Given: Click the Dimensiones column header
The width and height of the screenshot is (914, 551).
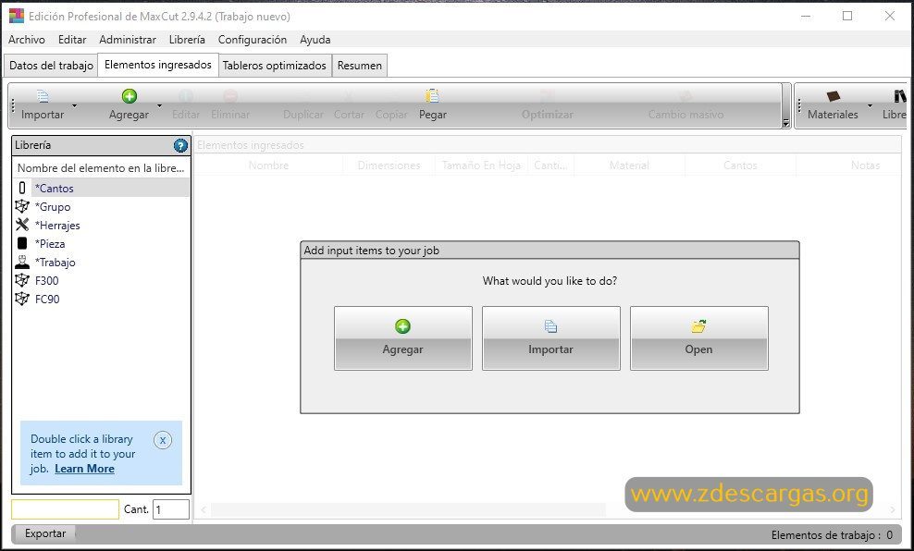Looking at the screenshot, I should (x=389, y=165).
